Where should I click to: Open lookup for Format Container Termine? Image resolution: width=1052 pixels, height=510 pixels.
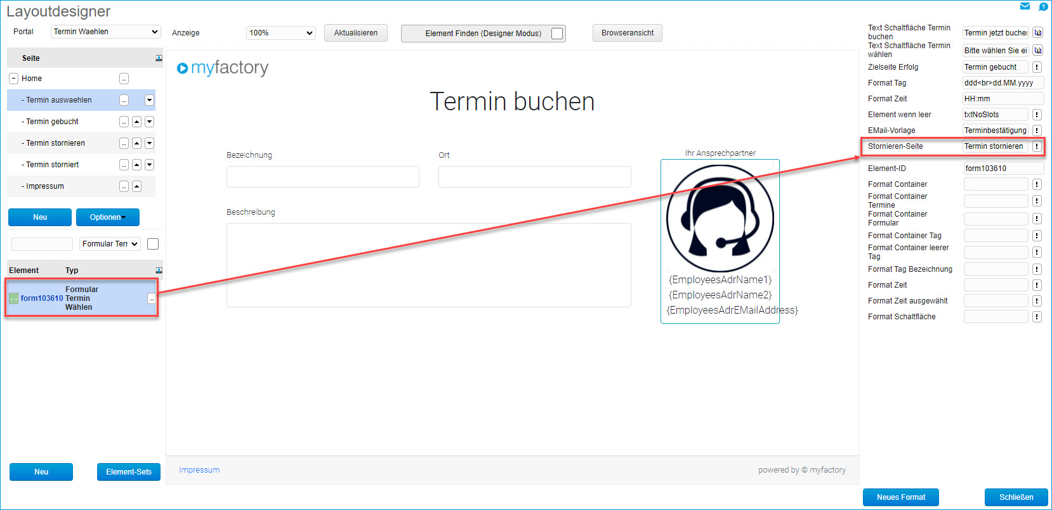(1037, 201)
